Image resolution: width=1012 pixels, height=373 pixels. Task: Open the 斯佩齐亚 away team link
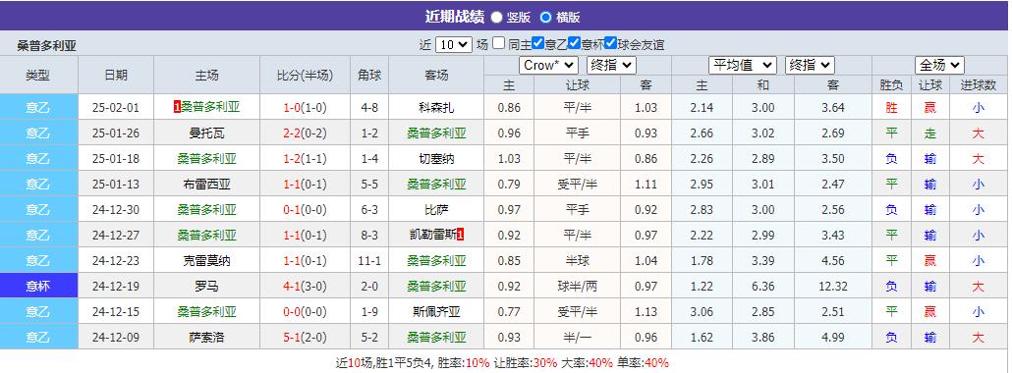coord(436,312)
